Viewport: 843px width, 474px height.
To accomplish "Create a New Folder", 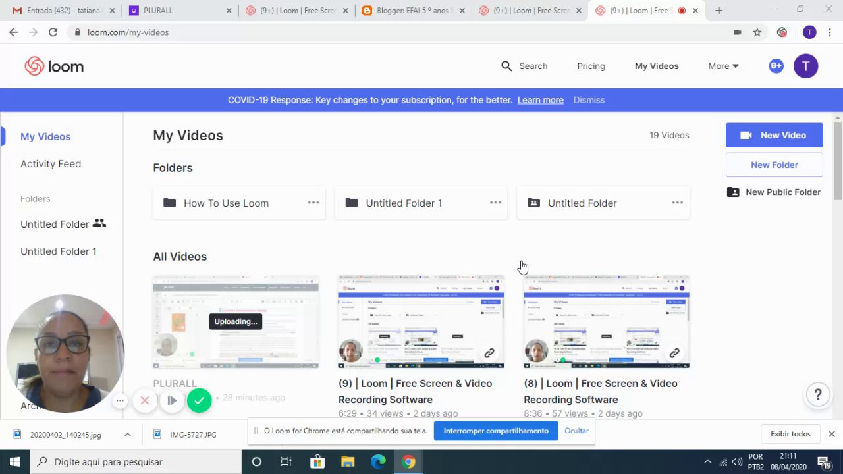I will [775, 165].
